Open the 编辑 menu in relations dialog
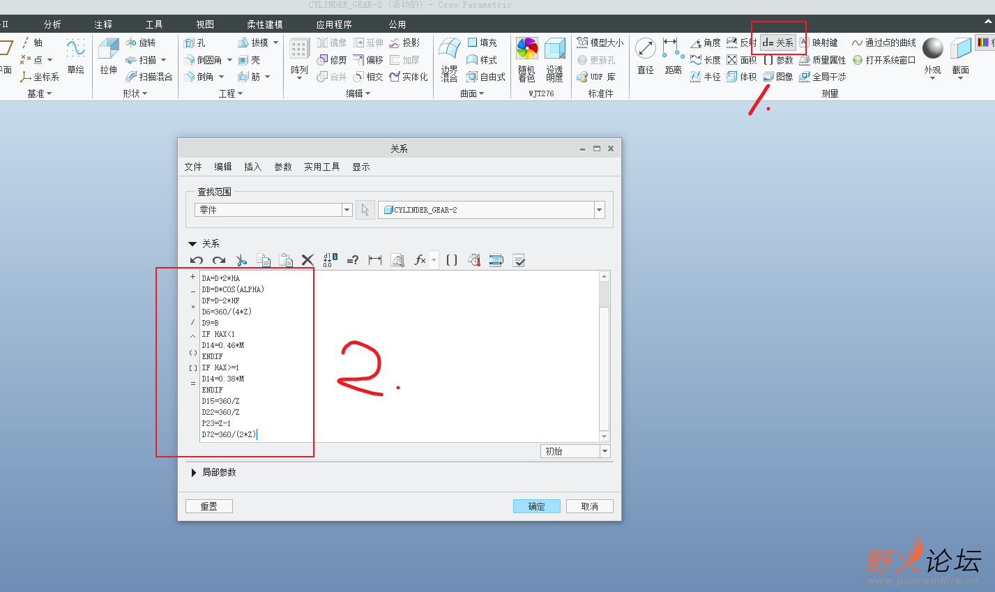 [223, 167]
